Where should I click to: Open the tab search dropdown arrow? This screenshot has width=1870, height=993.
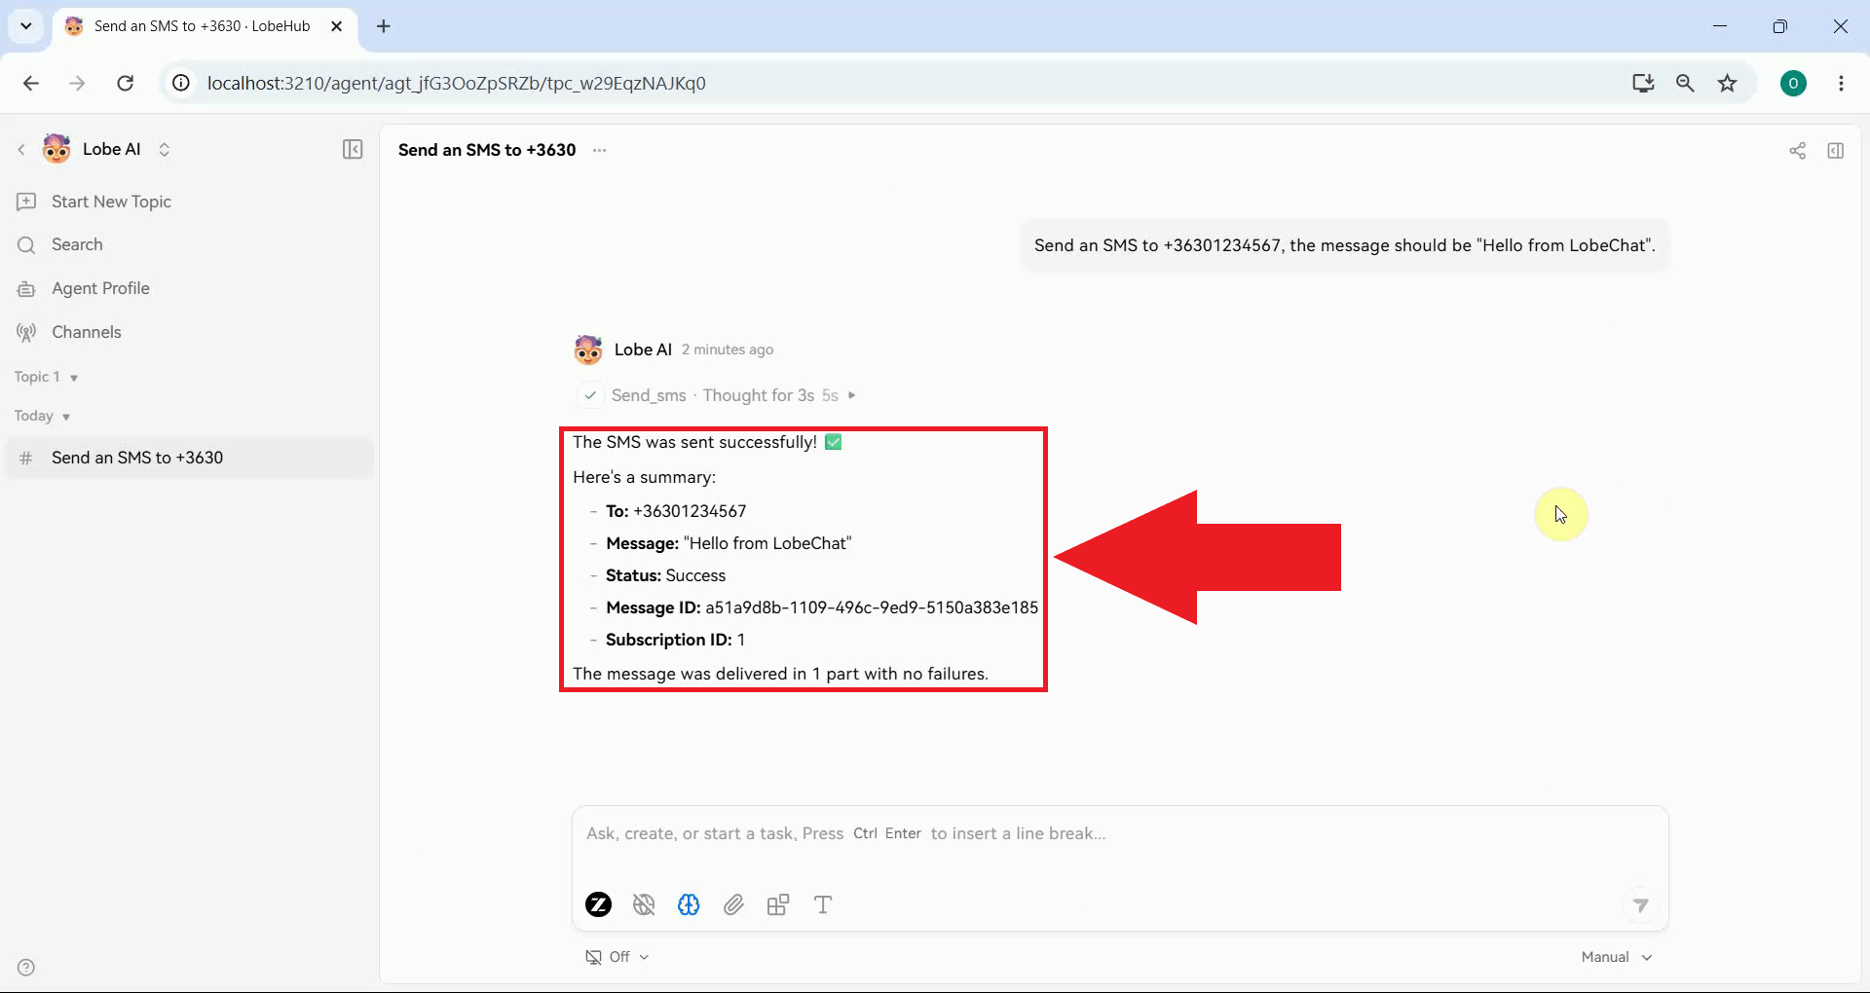(26, 26)
